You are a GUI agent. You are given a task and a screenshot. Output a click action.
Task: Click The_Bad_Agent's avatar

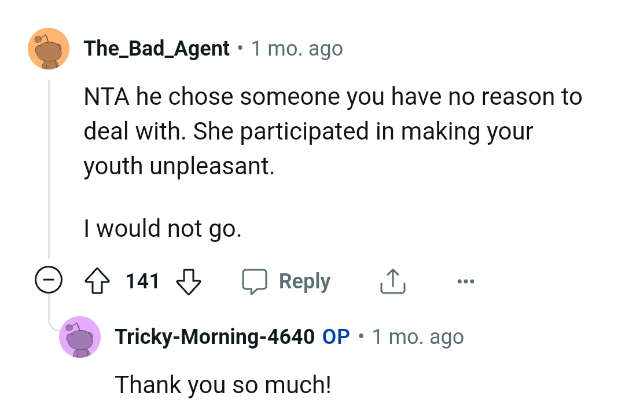pyautogui.click(x=49, y=48)
